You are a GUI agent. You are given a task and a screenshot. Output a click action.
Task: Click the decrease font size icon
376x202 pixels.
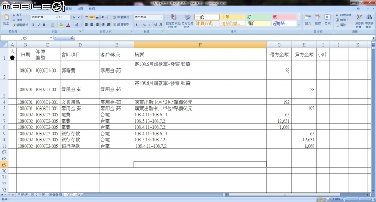tap(79, 17)
